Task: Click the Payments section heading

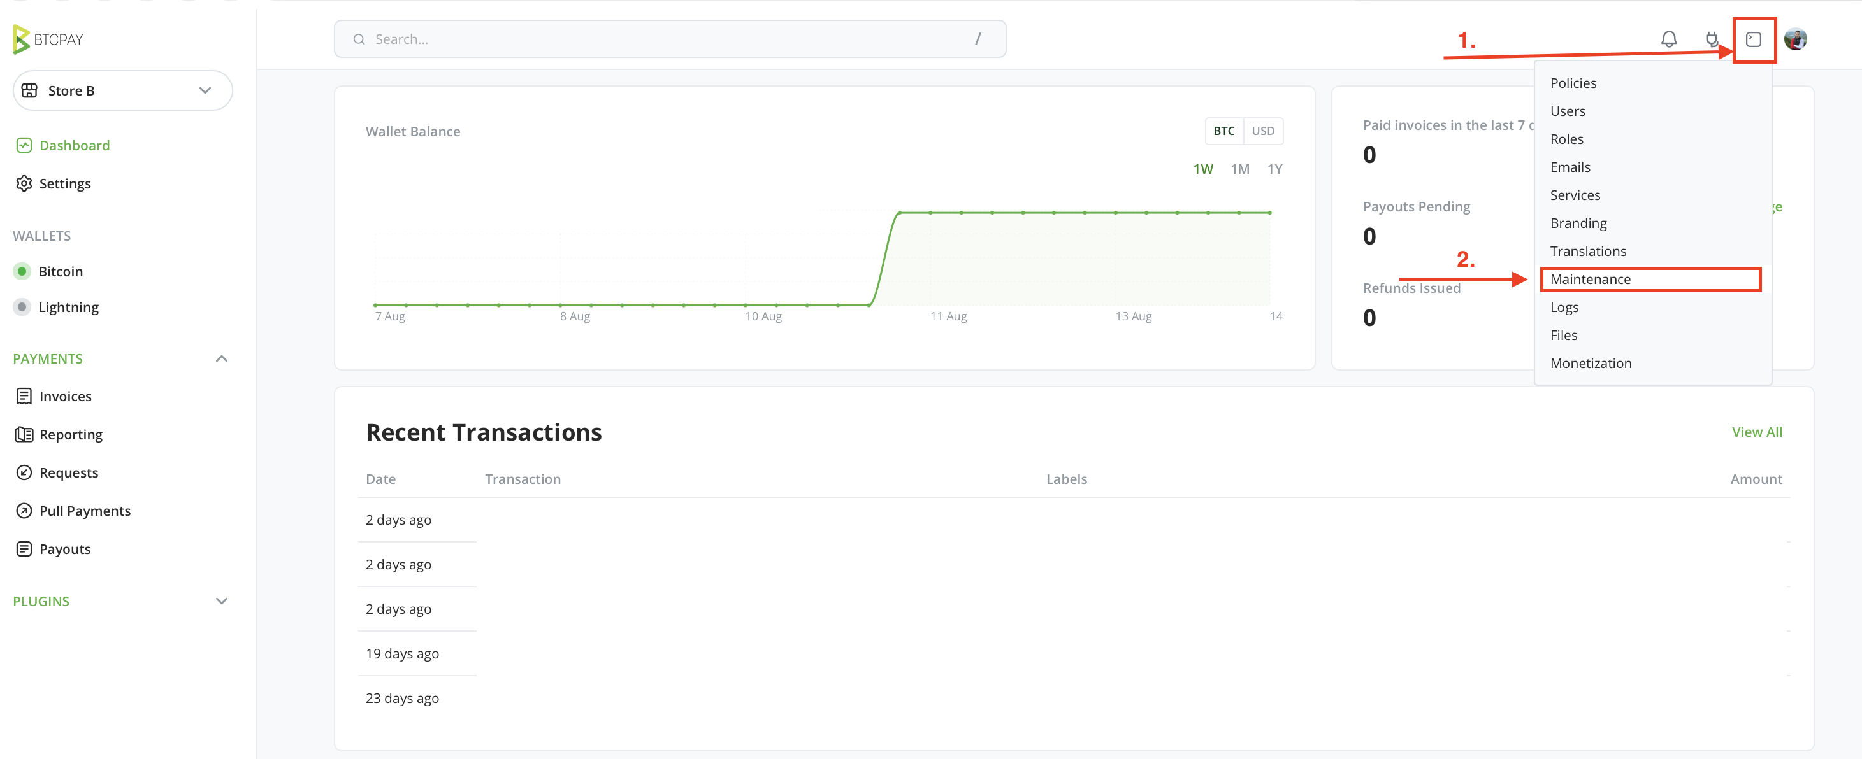Action: (x=48, y=359)
